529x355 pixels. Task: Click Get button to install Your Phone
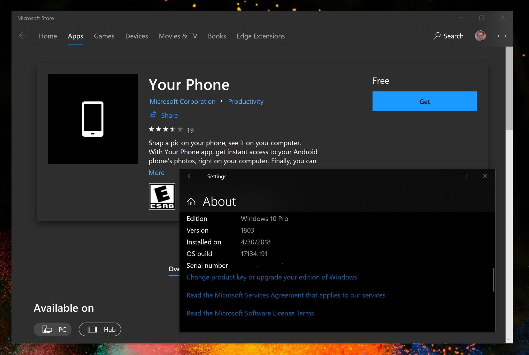pos(424,101)
